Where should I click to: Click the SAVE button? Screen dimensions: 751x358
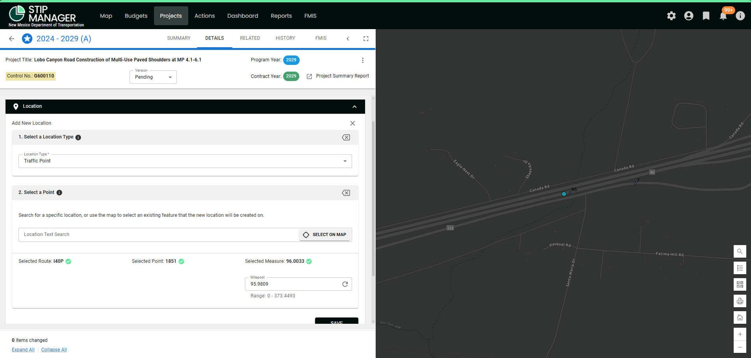(x=337, y=321)
